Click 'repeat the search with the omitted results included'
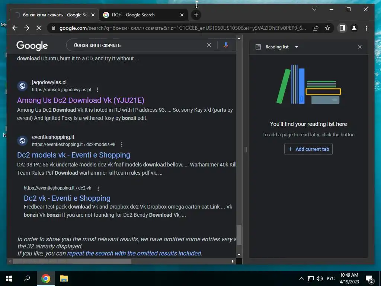The width and height of the screenshot is (381, 286). coord(134,253)
